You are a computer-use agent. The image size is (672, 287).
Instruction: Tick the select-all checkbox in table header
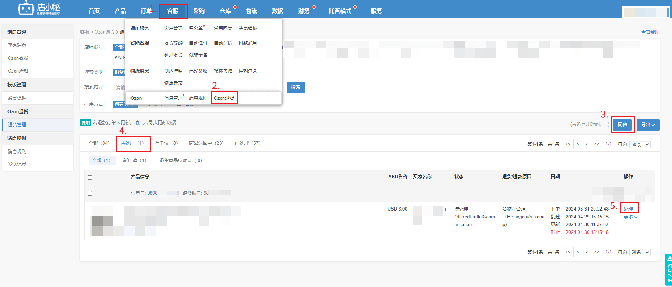coord(90,177)
